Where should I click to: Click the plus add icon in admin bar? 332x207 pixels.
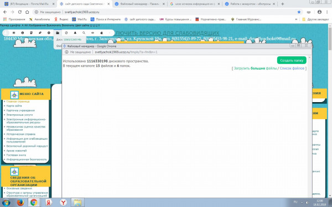49,33
